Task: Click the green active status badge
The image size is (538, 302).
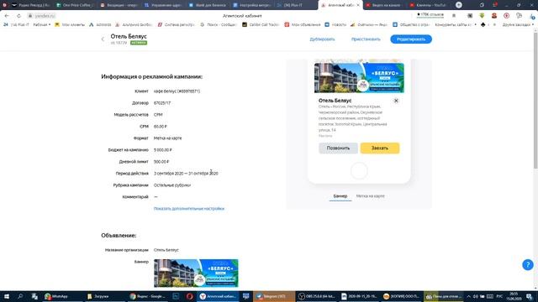Action: [x=139, y=43]
